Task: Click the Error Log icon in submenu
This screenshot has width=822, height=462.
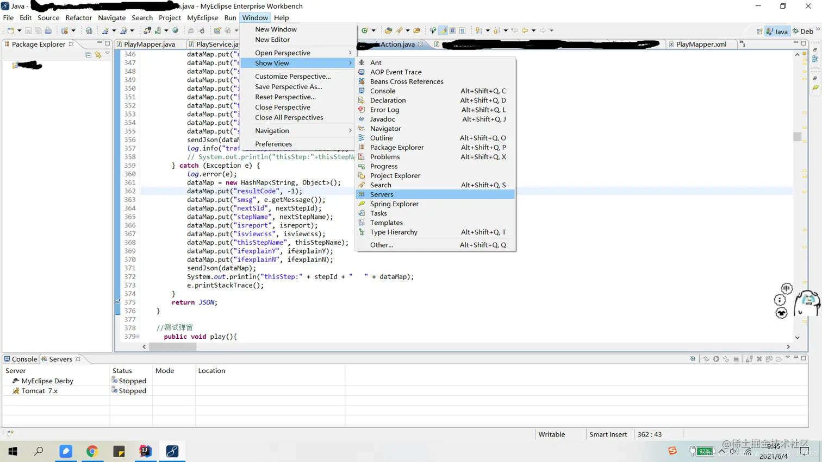Action: [x=362, y=110]
